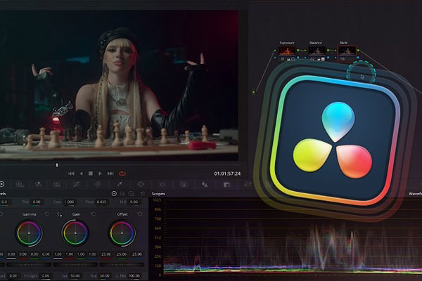Click the Hue 50.00 field
422x281 pixels.
pyautogui.click(x=104, y=275)
